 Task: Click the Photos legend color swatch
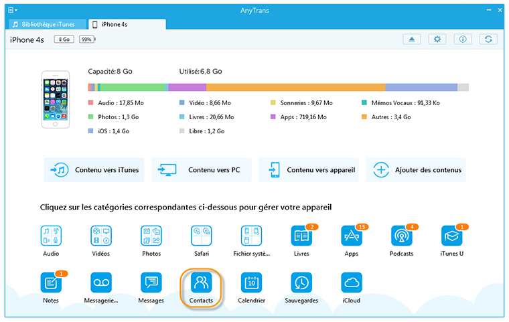click(91, 117)
